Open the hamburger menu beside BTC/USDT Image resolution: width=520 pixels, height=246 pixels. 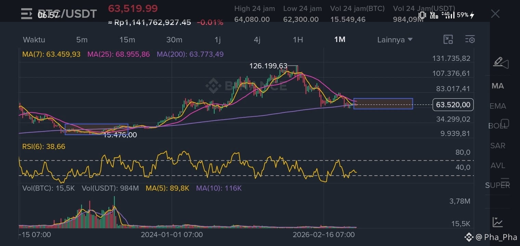(x=26, y=14)
